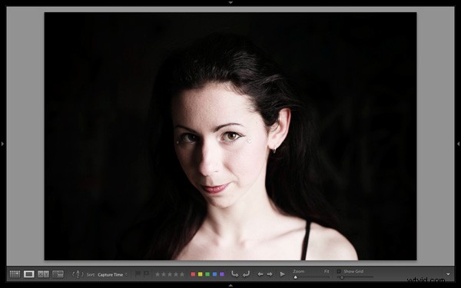Click the grid size slider
Screen dimensions: 461x288
(355, 277)
